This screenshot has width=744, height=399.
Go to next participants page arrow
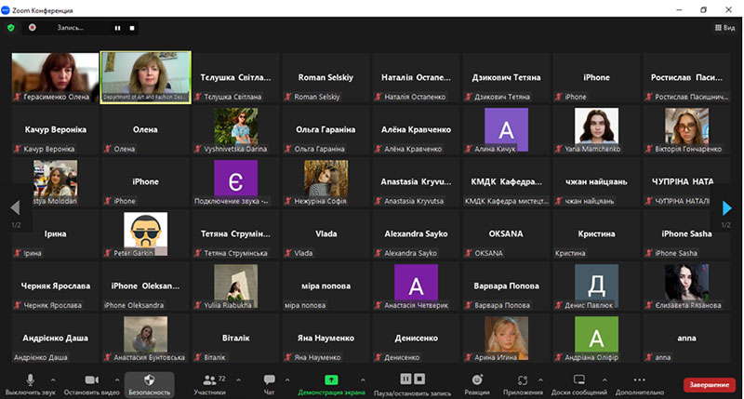pyautogui.click(x=726, y=207)
